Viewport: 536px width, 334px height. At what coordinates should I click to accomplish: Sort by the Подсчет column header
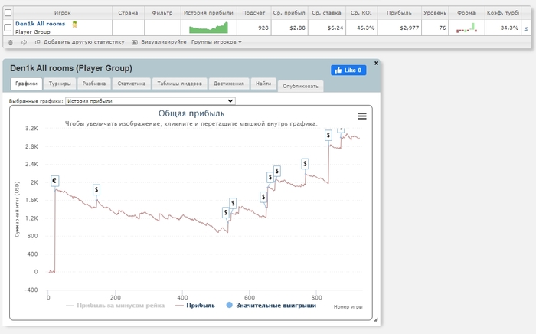point(253,13)
